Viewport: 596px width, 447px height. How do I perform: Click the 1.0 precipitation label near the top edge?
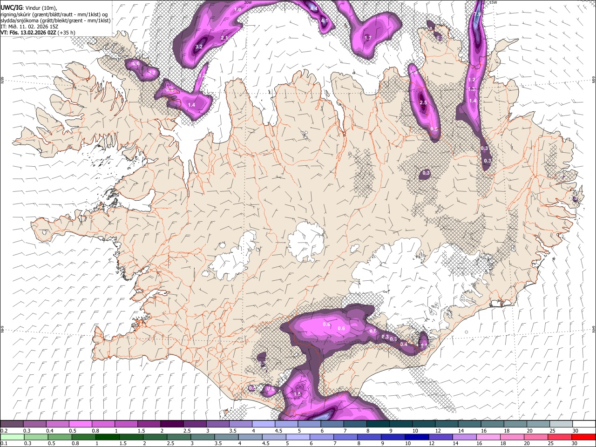[x=237, y=9]
